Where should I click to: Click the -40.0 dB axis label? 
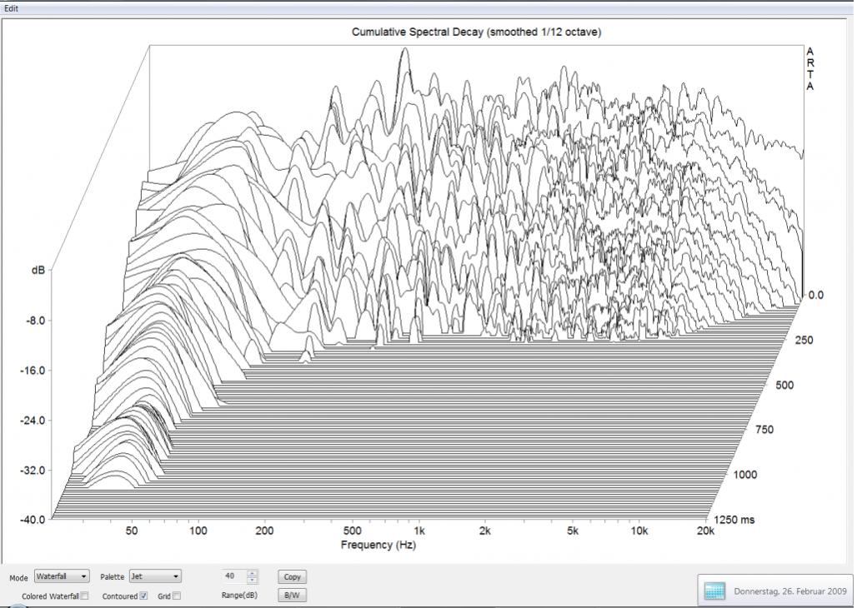click(33, 520)
